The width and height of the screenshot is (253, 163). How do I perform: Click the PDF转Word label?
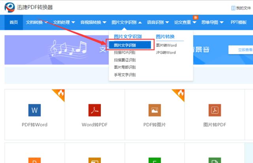[x=34, y=125]
